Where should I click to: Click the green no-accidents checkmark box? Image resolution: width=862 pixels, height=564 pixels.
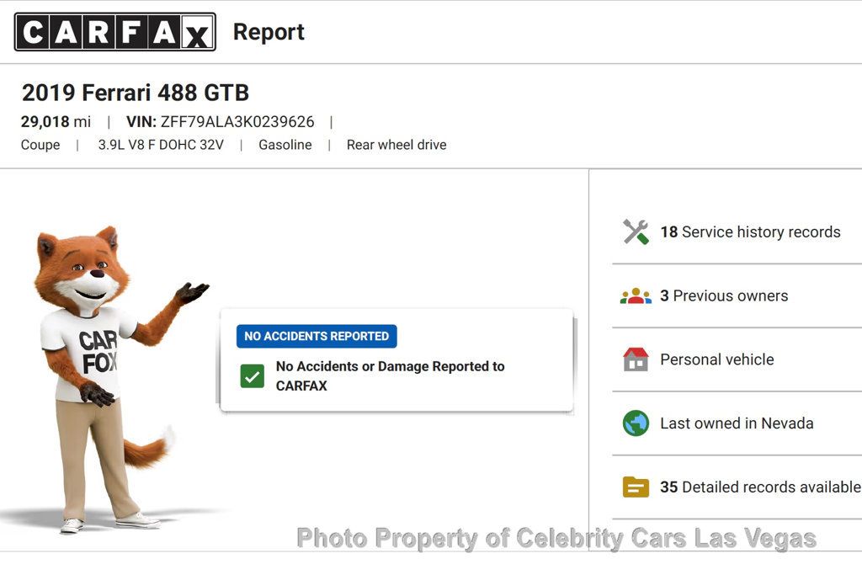(252, 376)
